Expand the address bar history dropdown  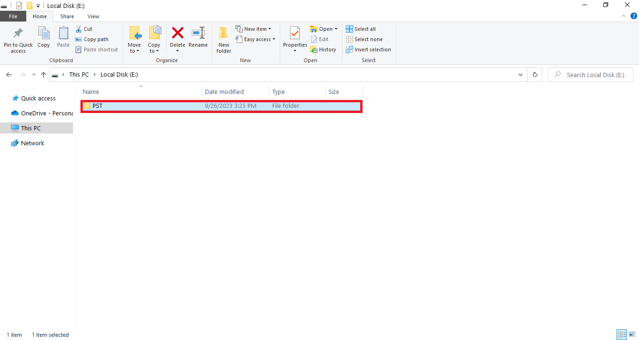pos(521,75)
